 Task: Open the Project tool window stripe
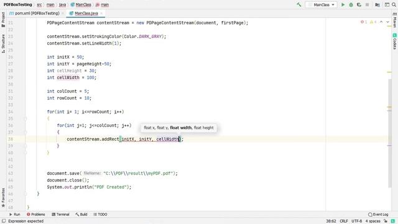tap(3, 19)
